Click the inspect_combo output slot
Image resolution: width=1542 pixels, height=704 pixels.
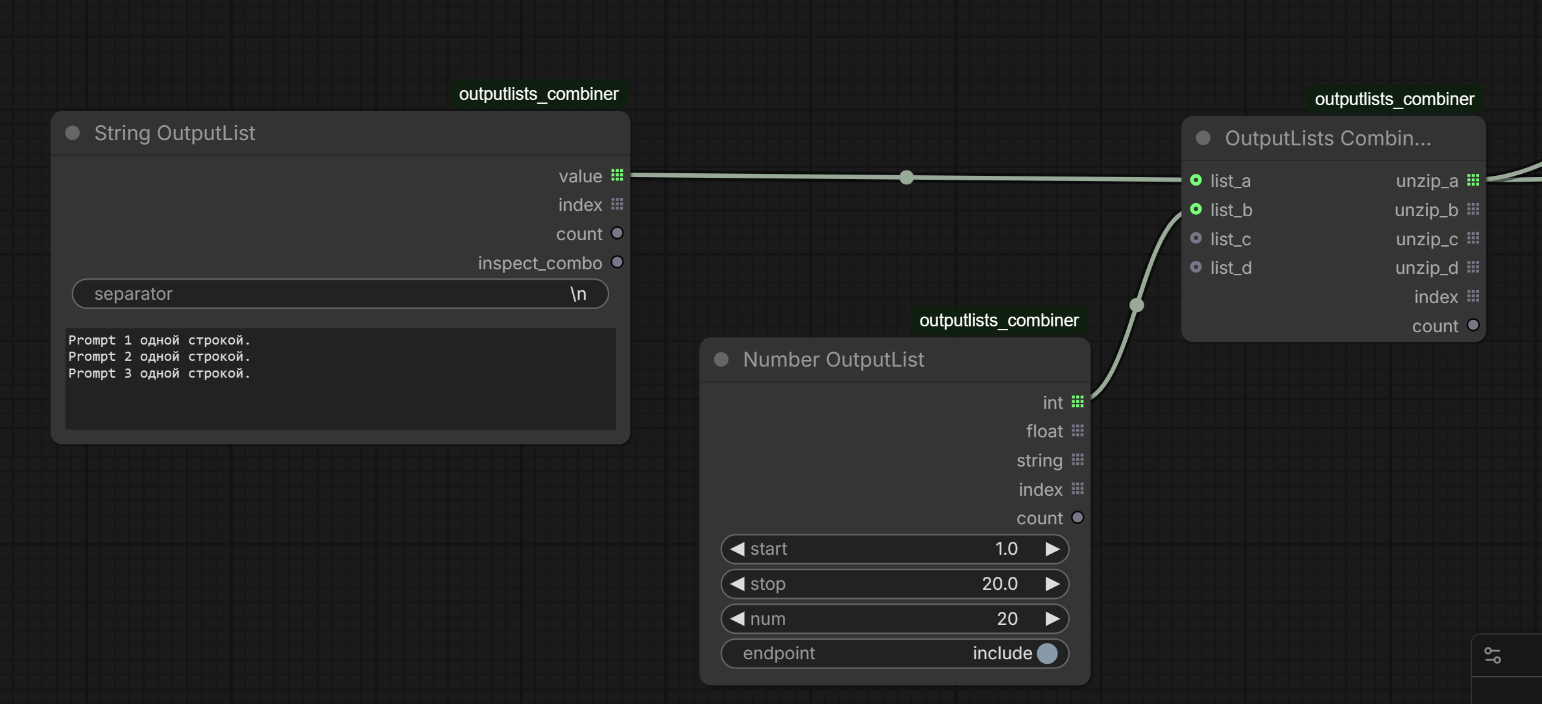617,262
